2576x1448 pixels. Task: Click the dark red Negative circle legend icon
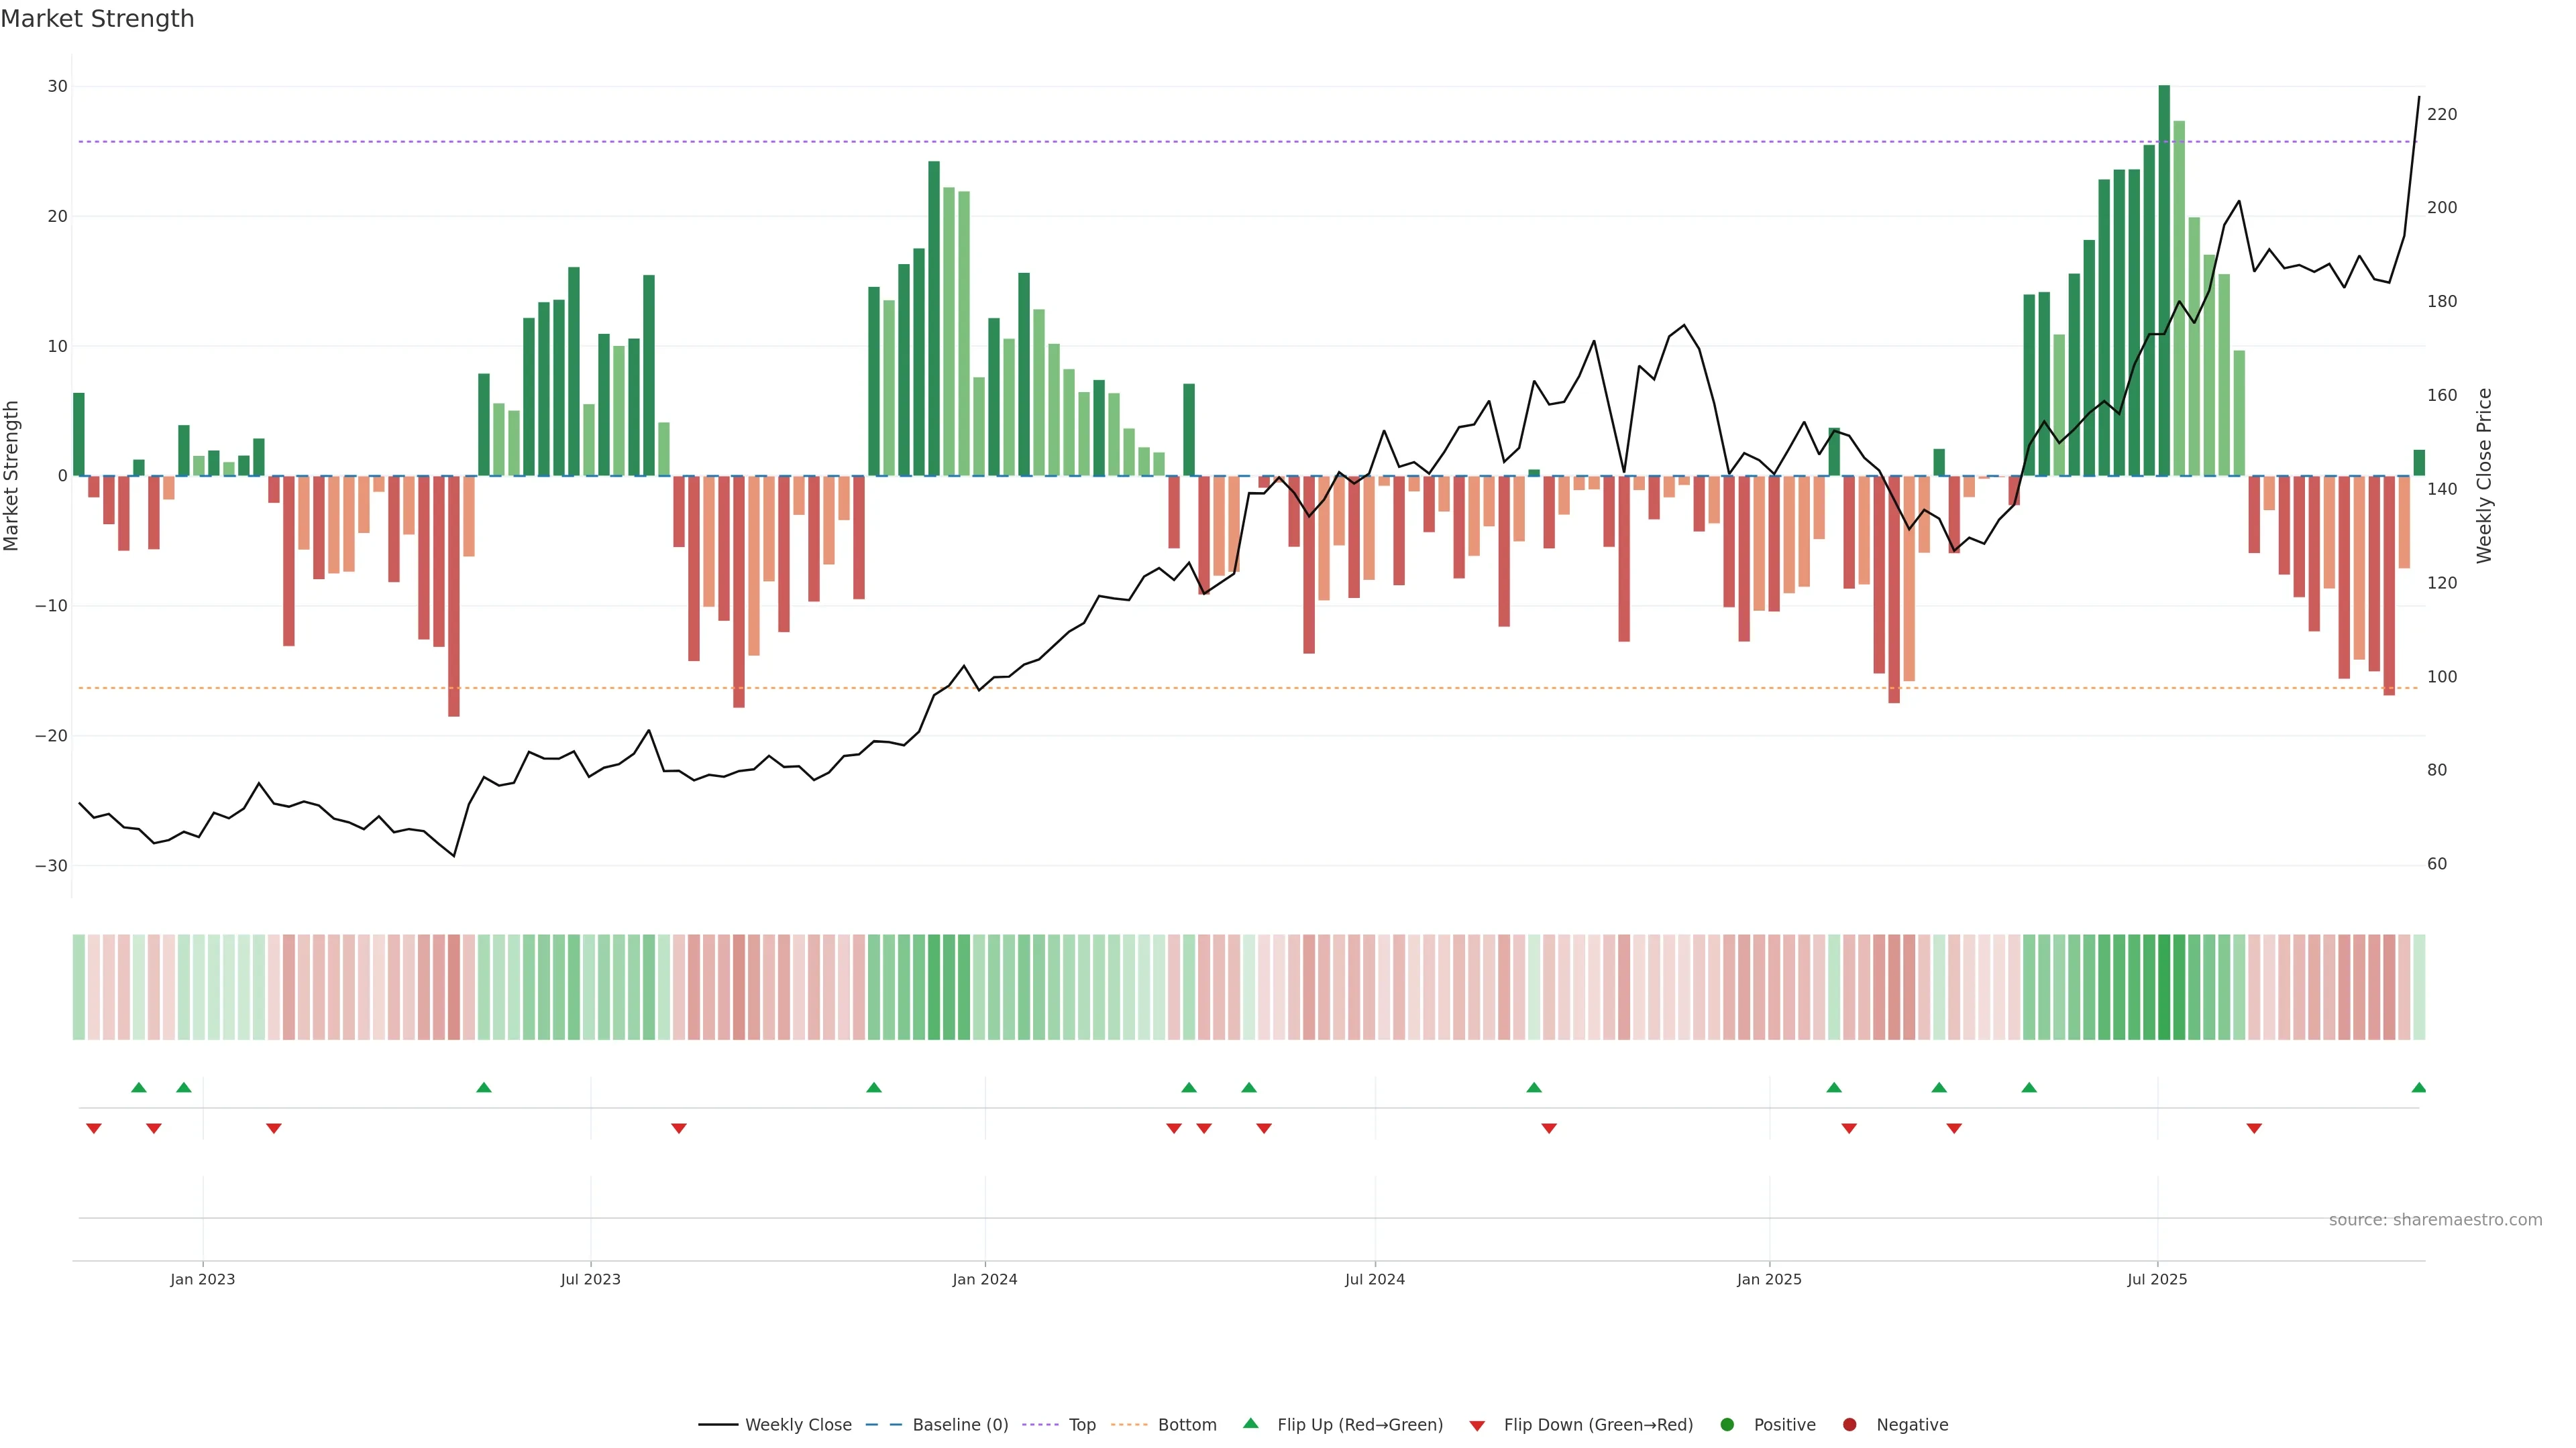(x=1849, y=1424)
